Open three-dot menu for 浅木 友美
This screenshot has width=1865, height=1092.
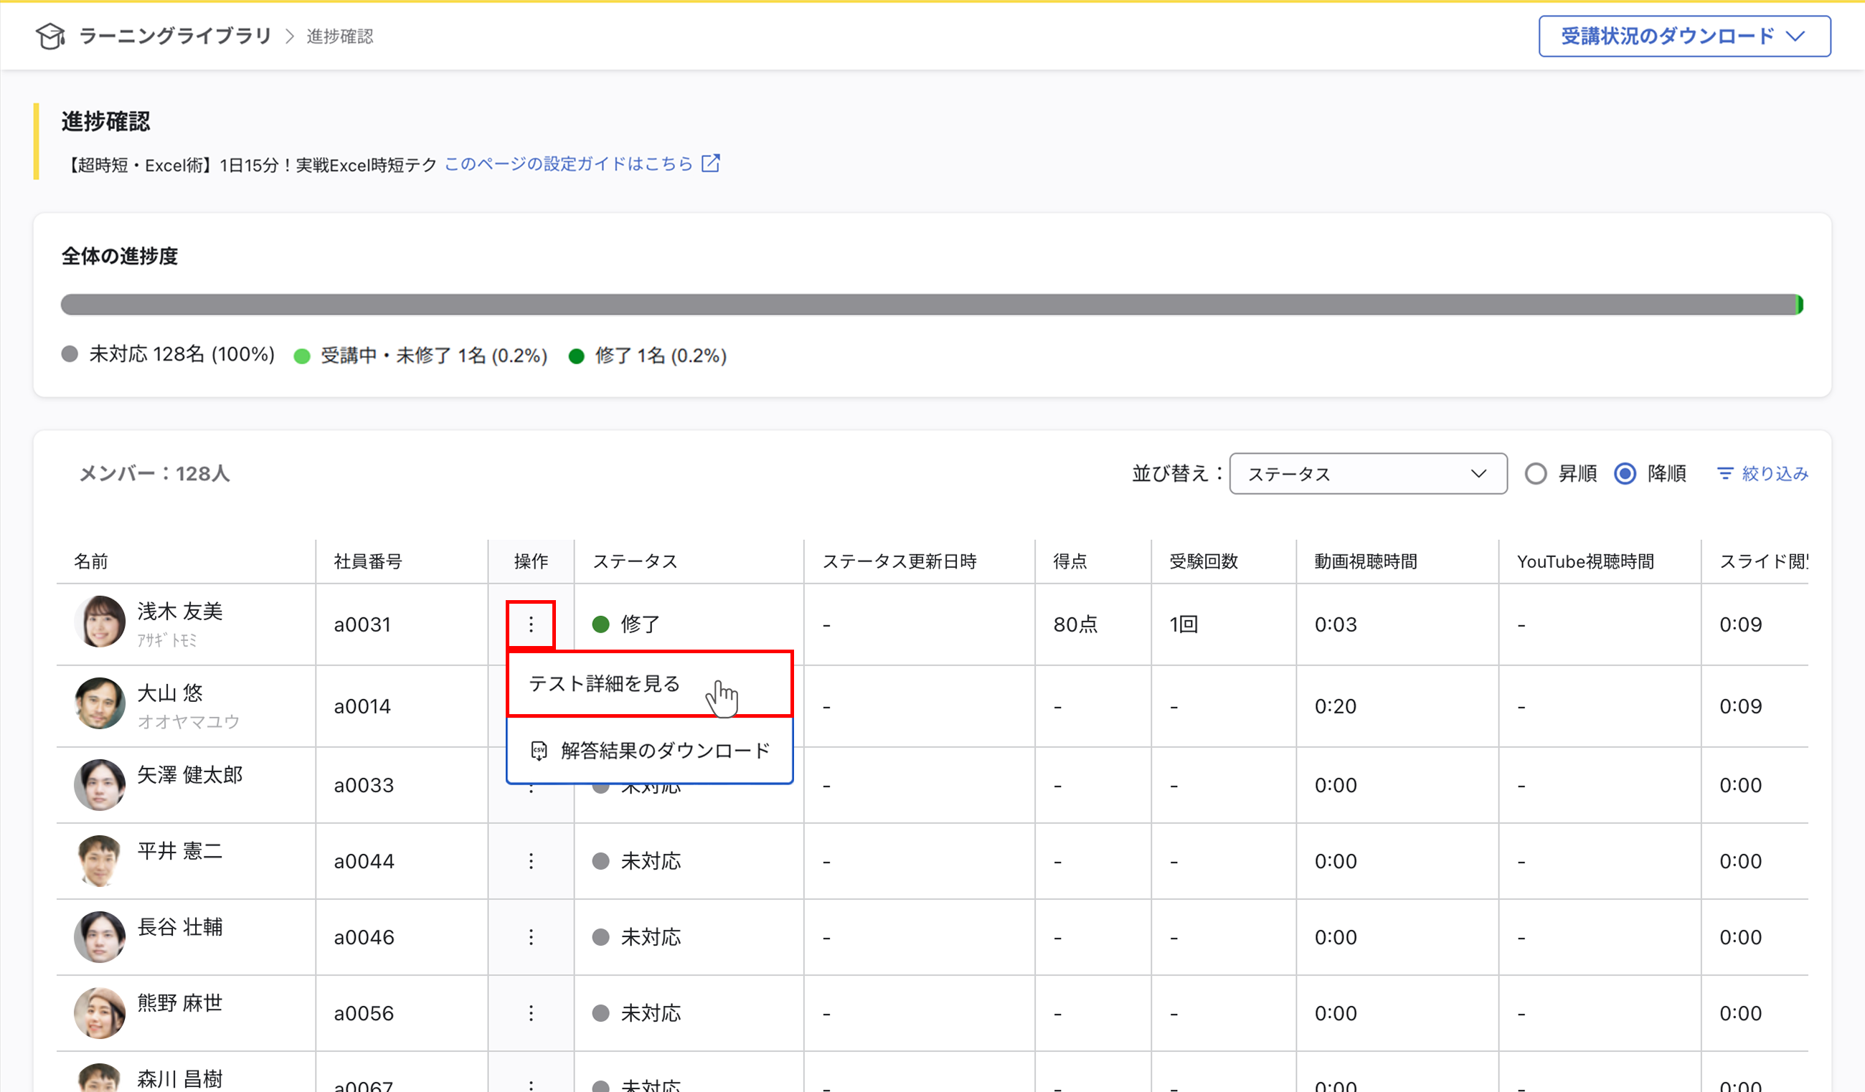(x=531, y=625)
